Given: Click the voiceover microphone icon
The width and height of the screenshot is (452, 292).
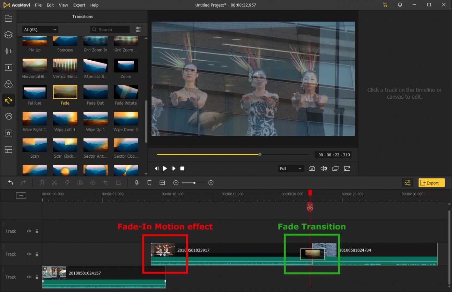Looking at the screenshot, I should click(136, 183).
